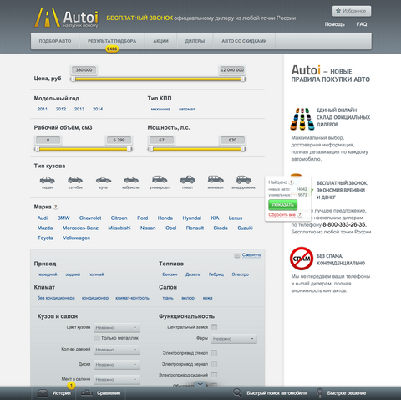The height and width of the screenshot is (400, 401).
Task: Toggle the автомат transmission option
Action: point(186,109)
